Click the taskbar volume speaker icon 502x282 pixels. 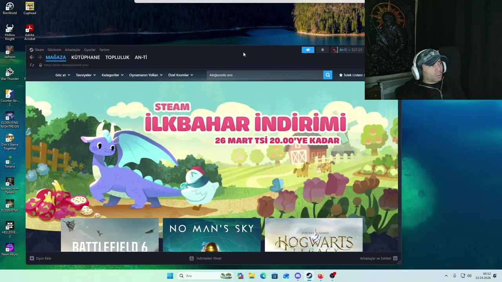pyautogui.click(x=469, y=276)
